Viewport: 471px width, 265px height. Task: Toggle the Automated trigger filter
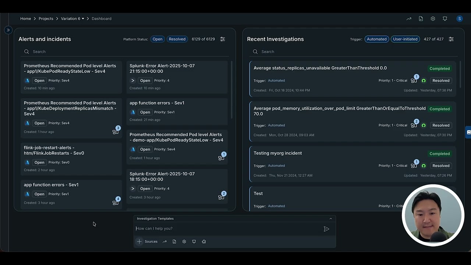pyautogui.click(x=377, y=39)
